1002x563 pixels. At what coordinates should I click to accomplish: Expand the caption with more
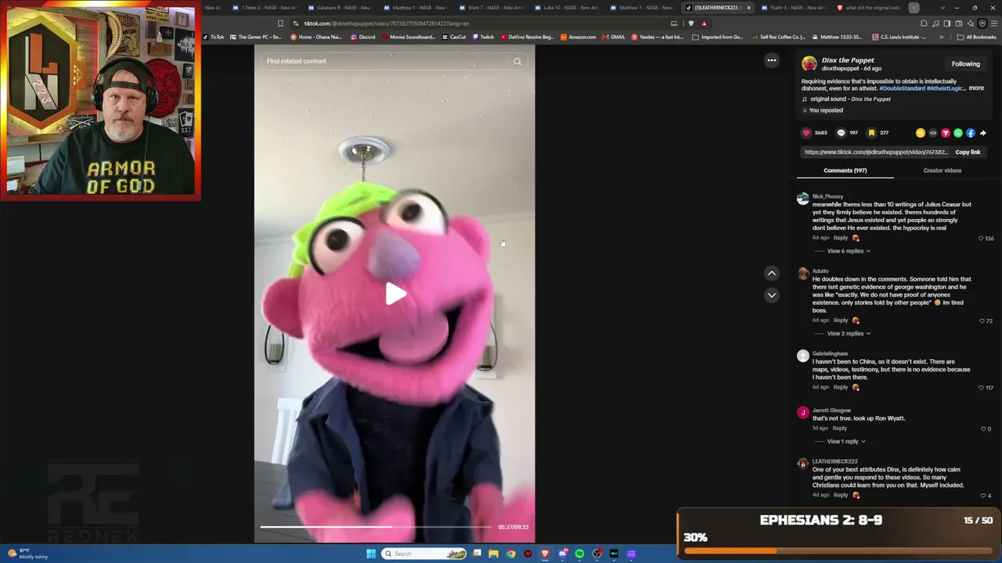point(976,88)
